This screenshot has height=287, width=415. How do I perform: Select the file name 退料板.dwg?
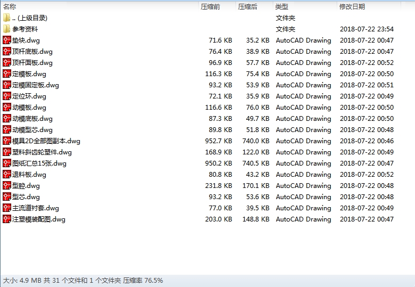coord(29,174)
